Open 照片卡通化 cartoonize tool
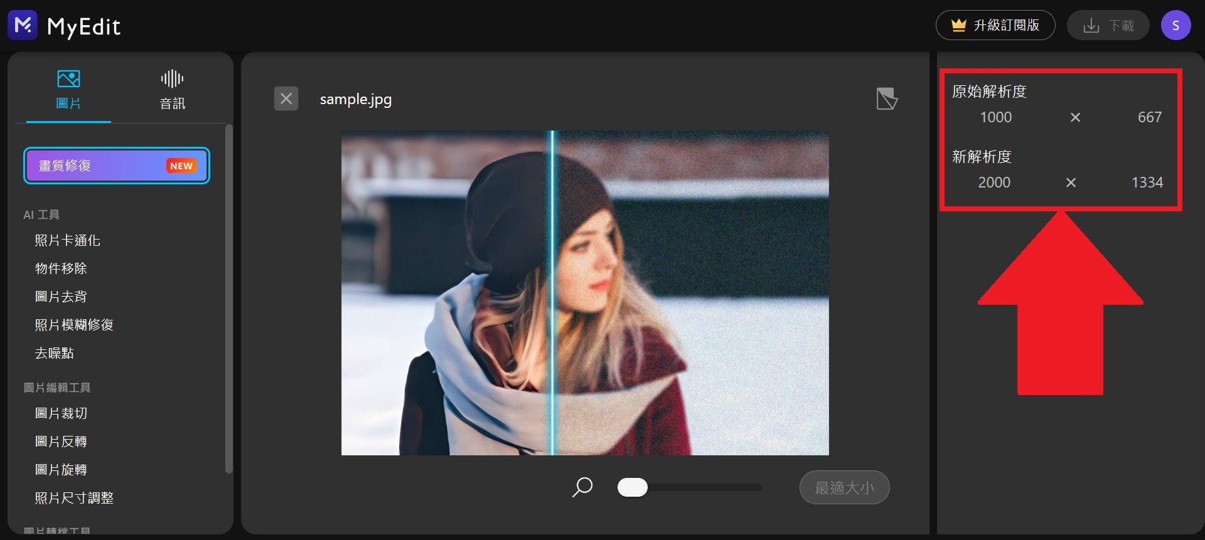This screenshot has width=1205, height=540. click(68, 241)
